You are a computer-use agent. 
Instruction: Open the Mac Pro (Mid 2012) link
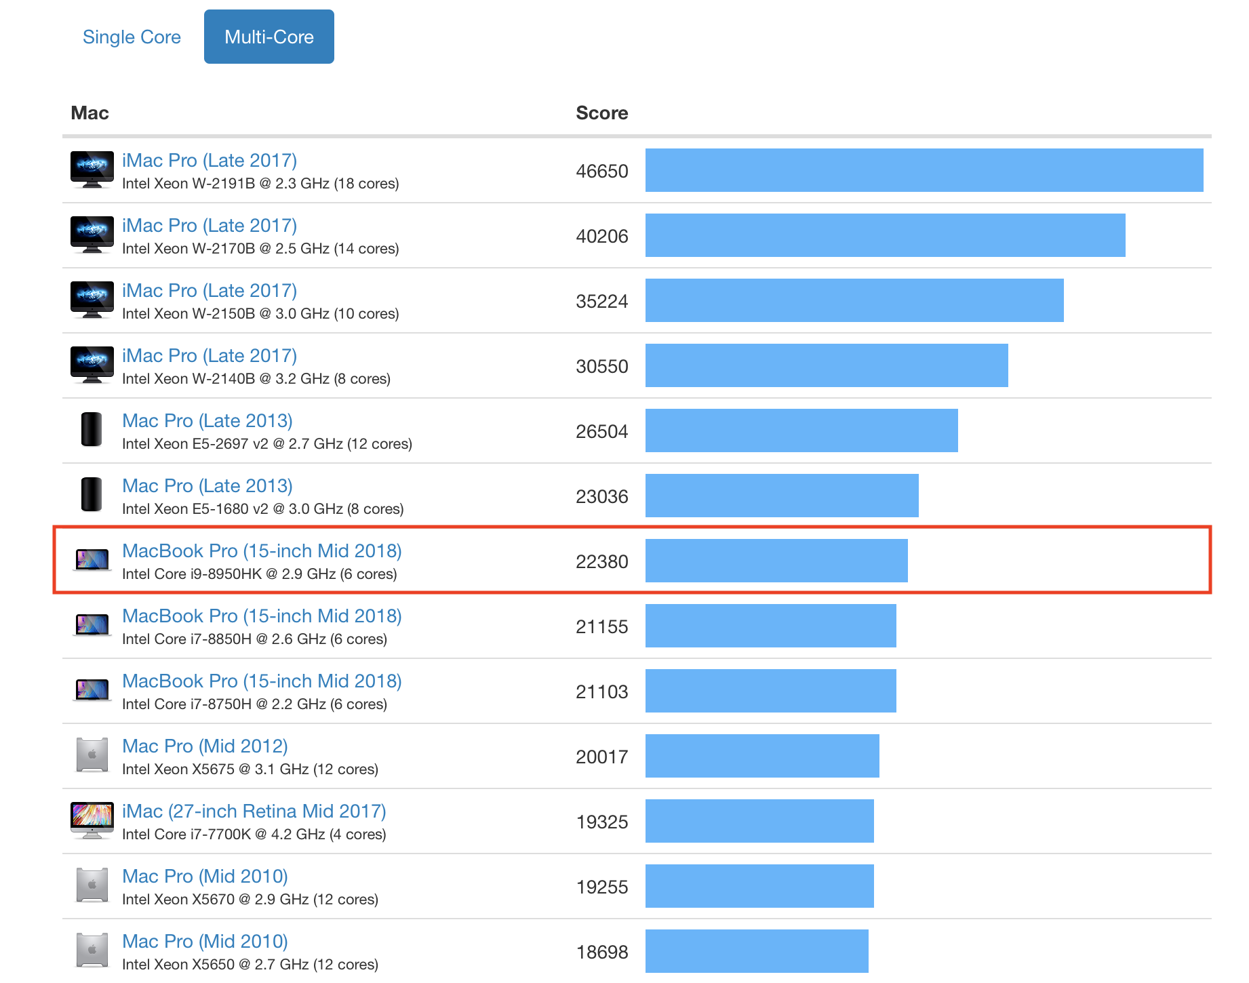tap(205, 746)
